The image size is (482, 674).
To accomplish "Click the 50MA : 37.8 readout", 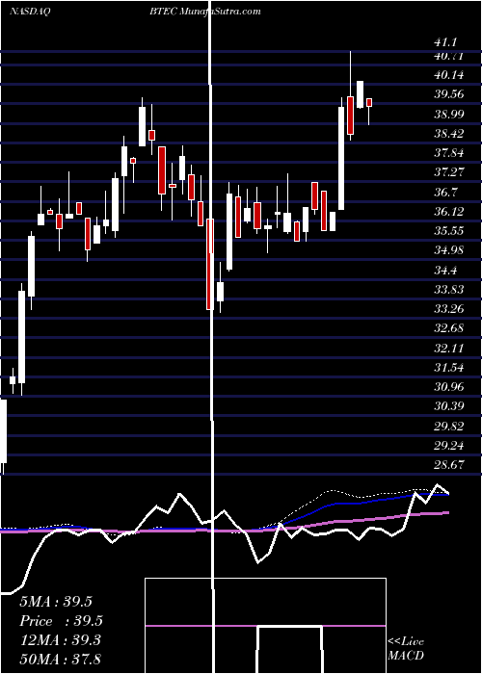I will tap(60, 659).
